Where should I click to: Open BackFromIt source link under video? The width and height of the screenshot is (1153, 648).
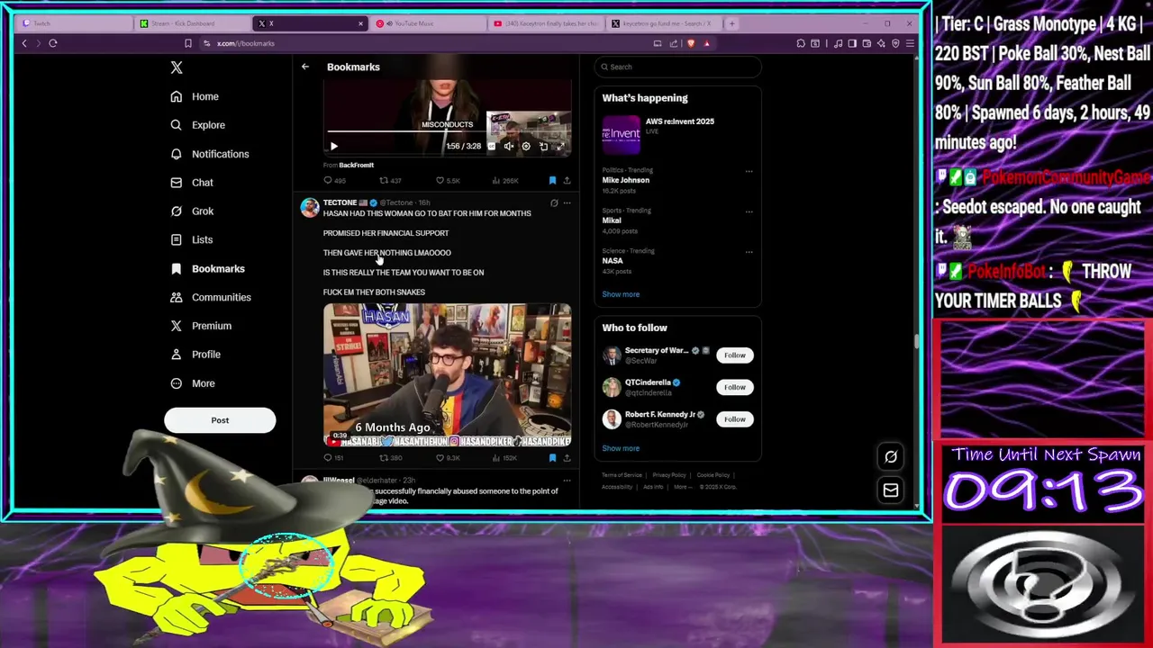[357, 166]
